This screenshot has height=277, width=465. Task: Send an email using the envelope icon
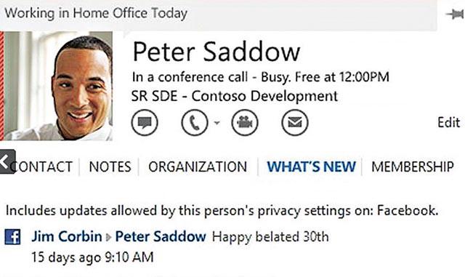295,123
